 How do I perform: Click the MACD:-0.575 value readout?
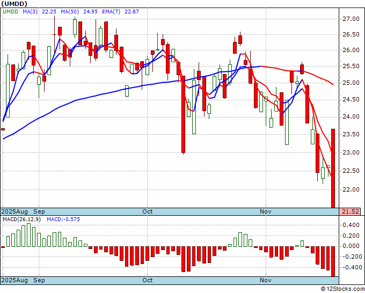point(63,219)
